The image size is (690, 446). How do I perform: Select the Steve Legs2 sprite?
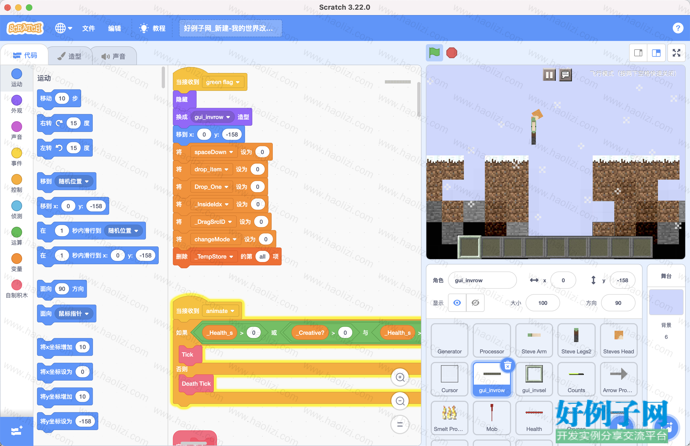[x=576, y=340]
